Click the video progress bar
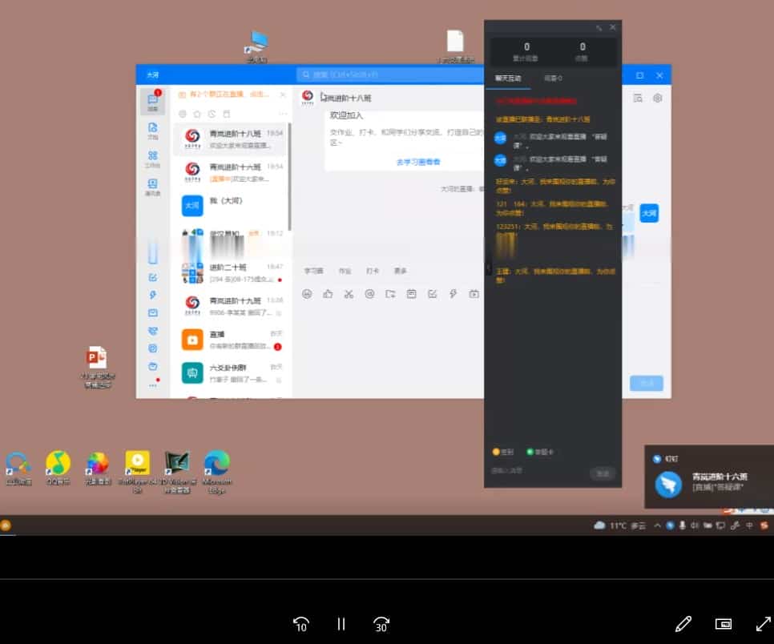This screenshot has height=644, width=774. coord(387,579)
